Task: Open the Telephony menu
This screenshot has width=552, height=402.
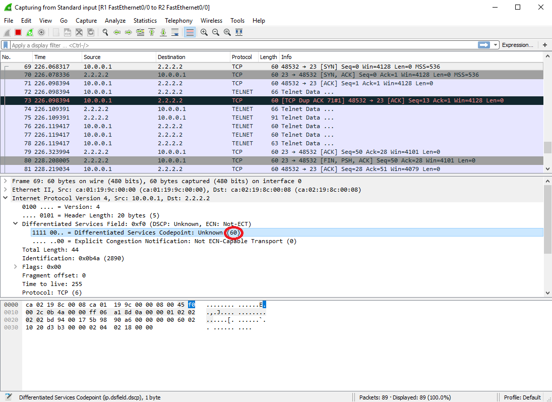Action: pyautogui.click(x=178, y=21)
